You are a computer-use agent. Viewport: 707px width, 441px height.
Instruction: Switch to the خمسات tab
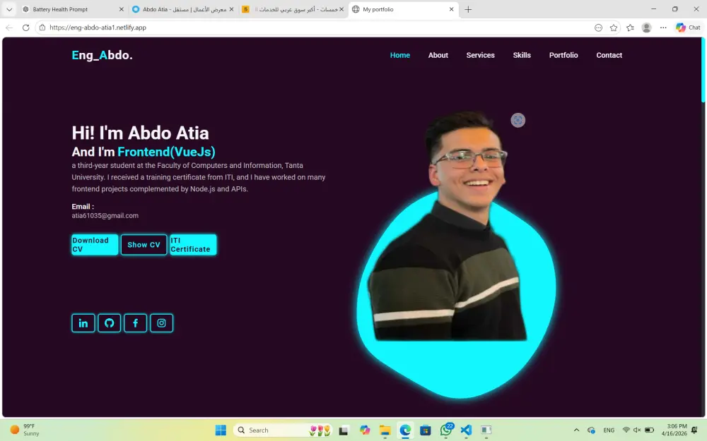[292, 9]
